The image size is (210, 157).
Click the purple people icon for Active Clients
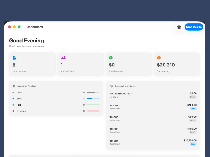[x=63, y=58]
